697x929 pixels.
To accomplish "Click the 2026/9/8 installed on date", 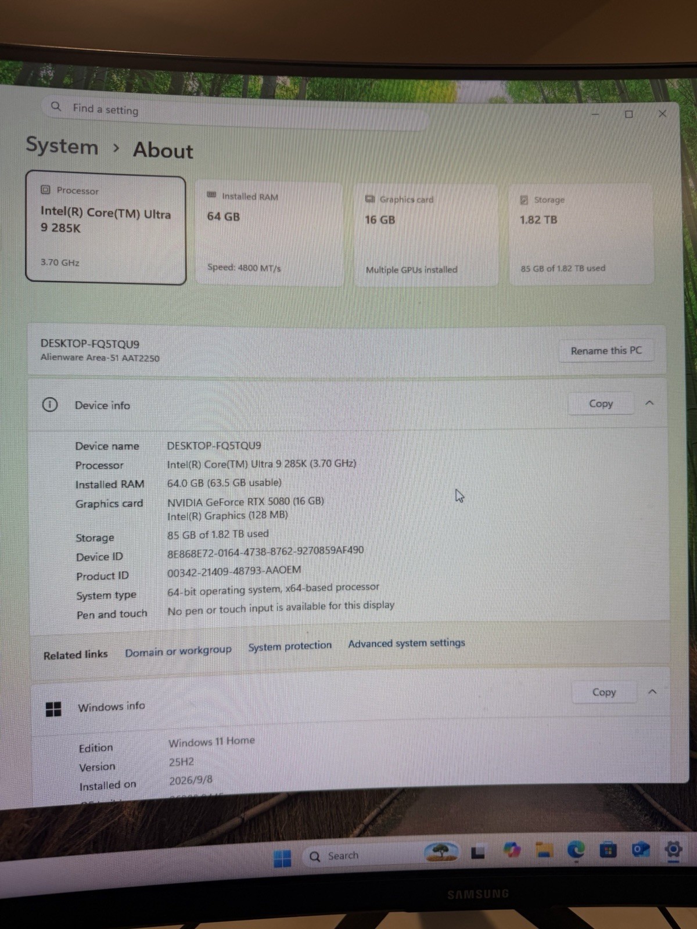I will click(x=191, y=780).
